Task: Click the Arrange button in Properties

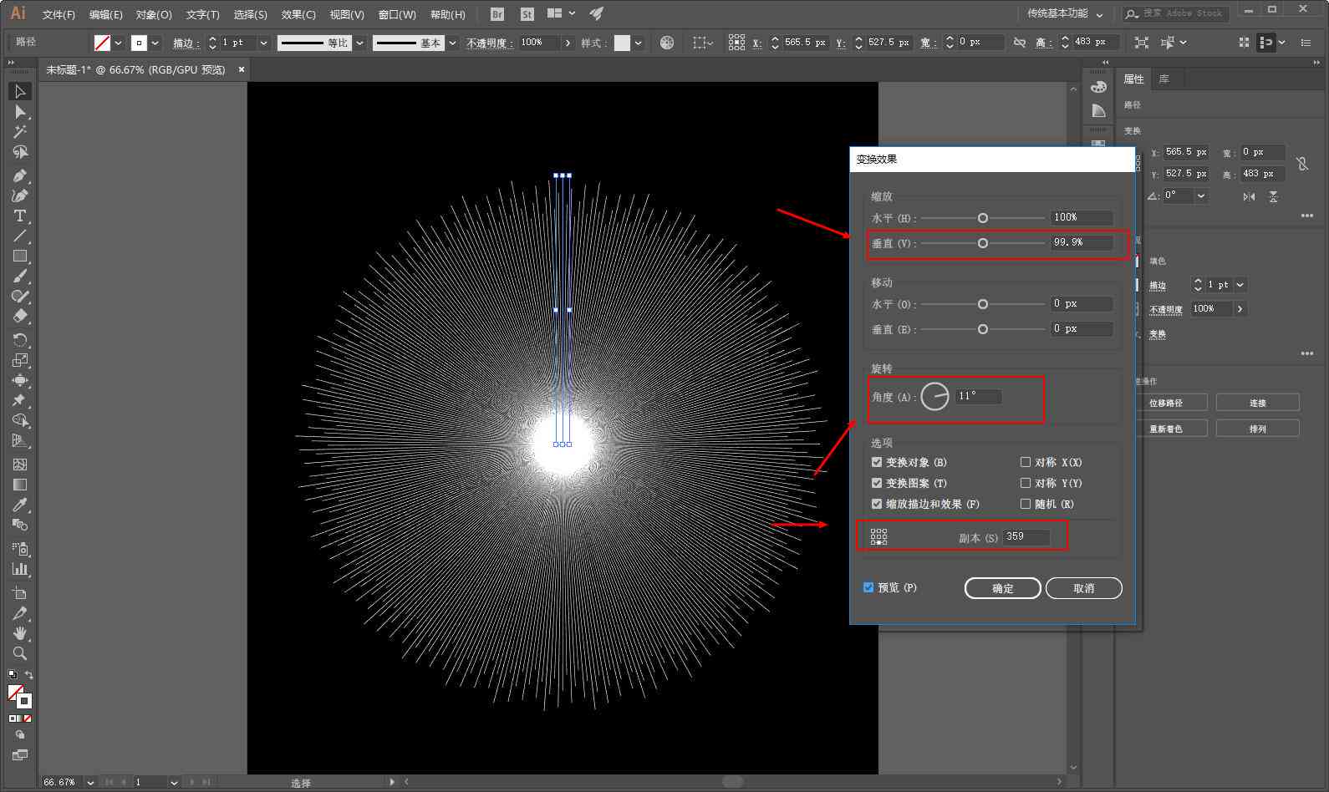Action: pos(1257,429)
